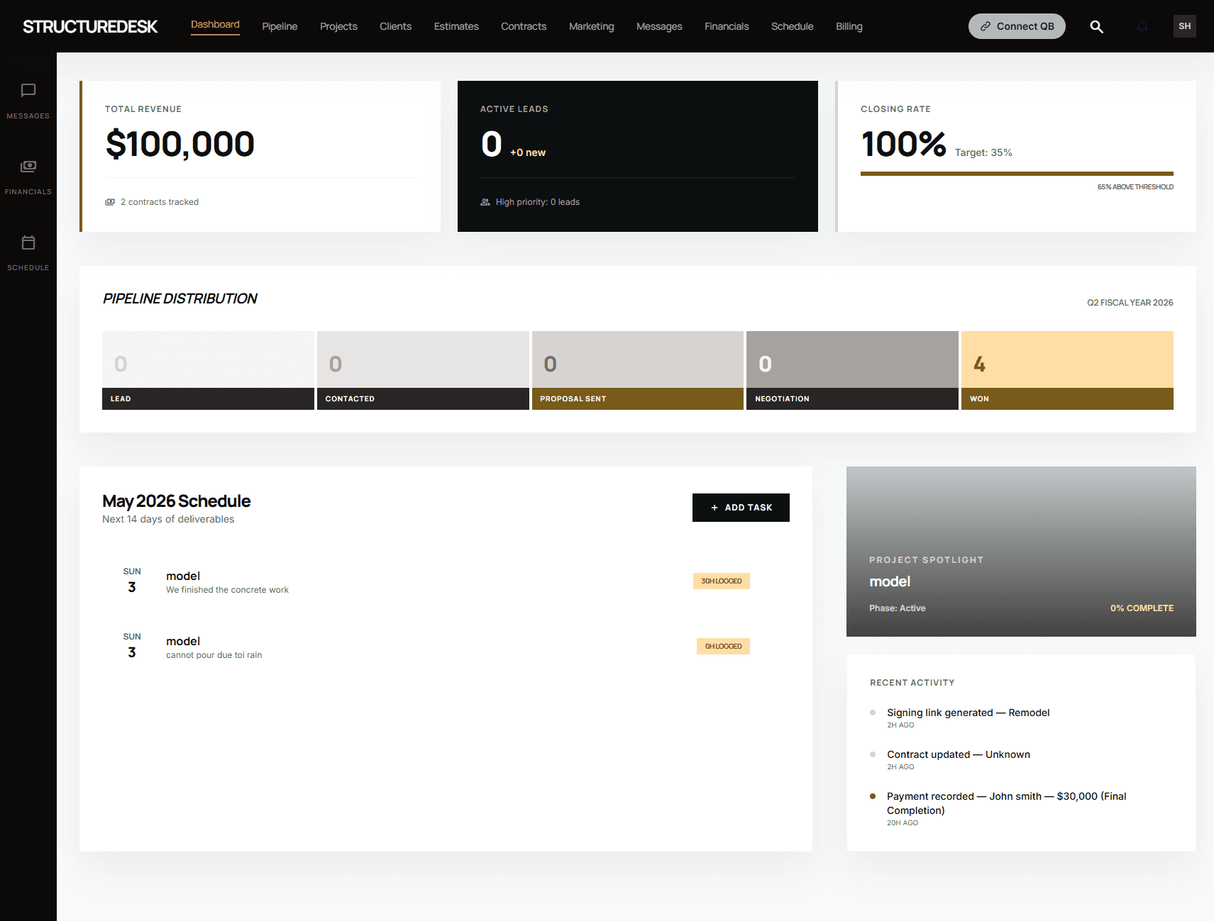Click '65% ABOVE THRESHOLD' label

[1135, 187]
